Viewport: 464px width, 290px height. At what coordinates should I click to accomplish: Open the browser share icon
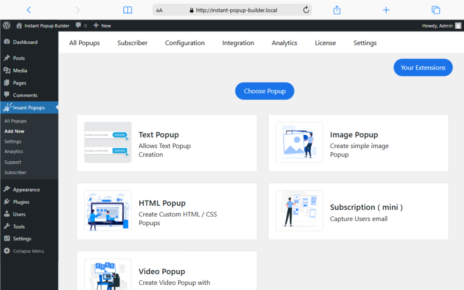coord(337,10)
